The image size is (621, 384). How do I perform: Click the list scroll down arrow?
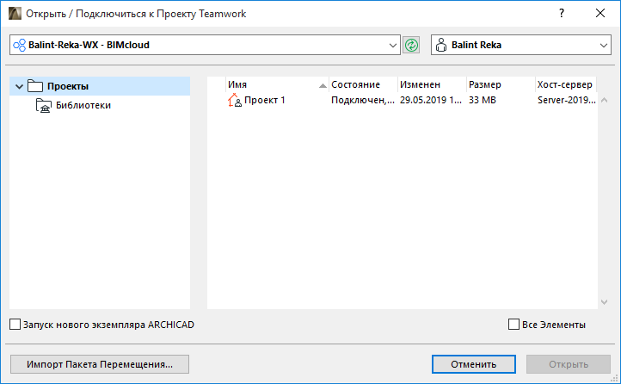click(604, 302)
